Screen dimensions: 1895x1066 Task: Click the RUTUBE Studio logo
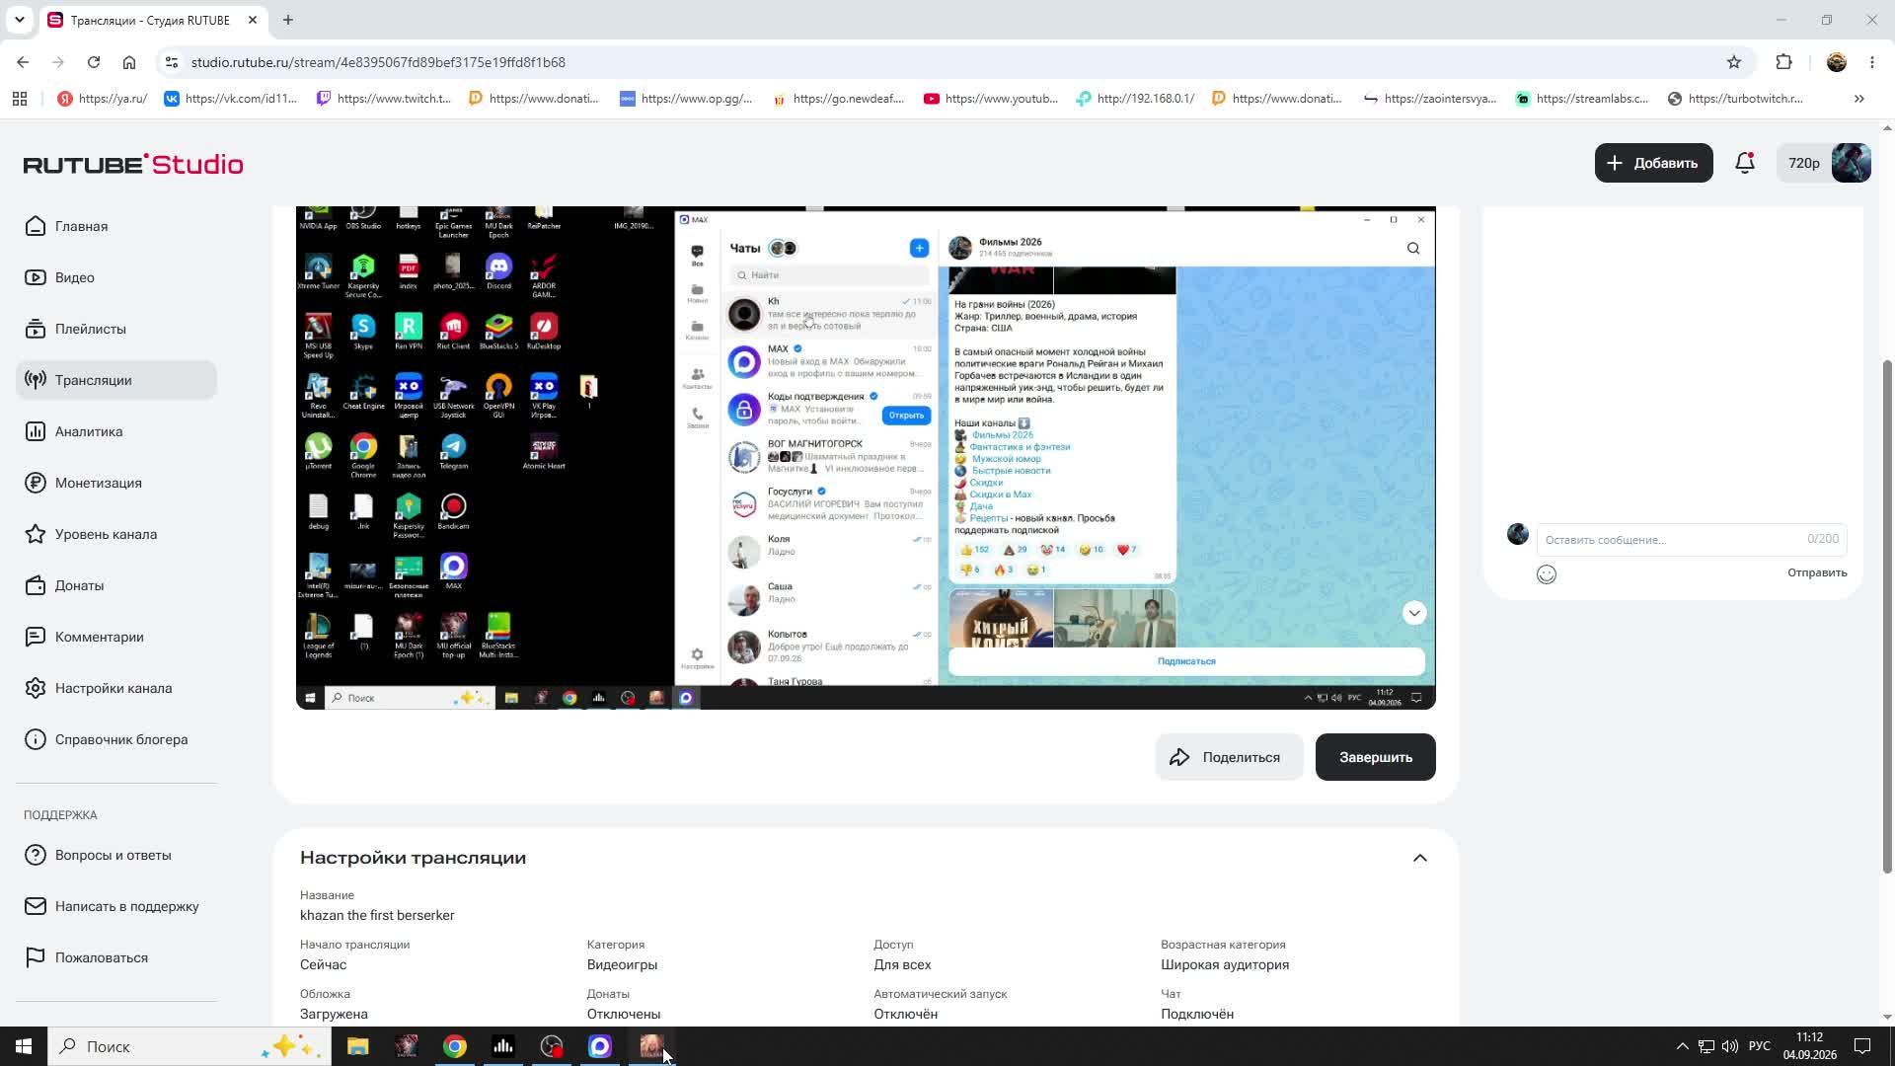pos(133,164)
